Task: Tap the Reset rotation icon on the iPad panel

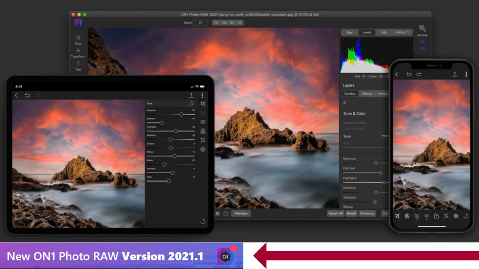Action: tap(202, 221)
